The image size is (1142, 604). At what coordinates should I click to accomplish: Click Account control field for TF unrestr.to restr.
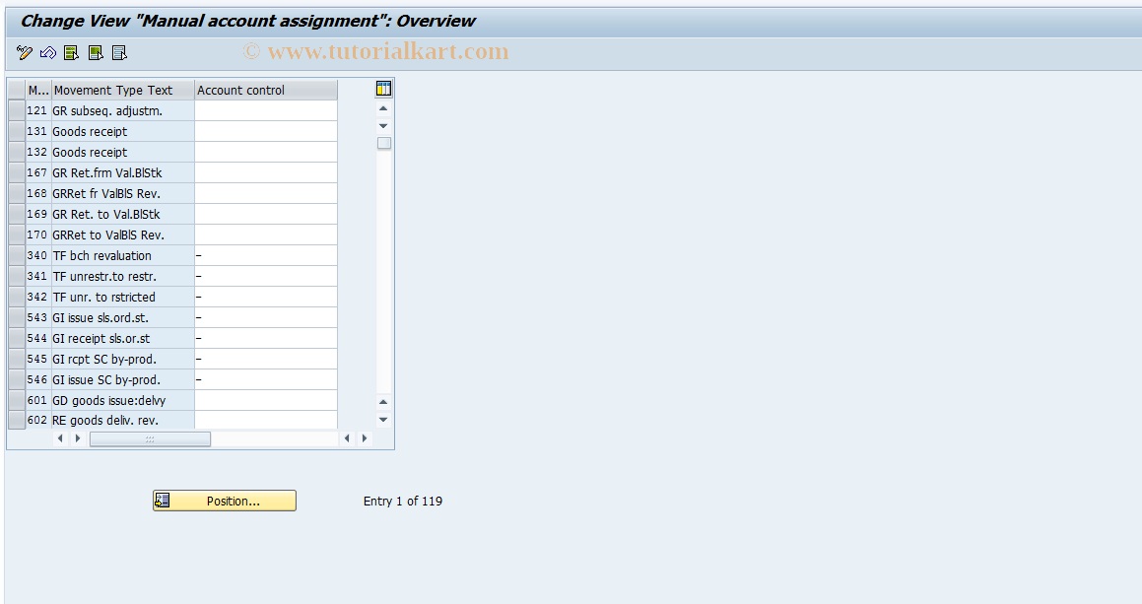pos(266,276)
